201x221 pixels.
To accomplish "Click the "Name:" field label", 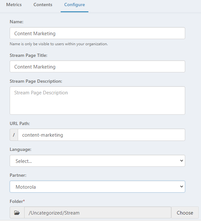I will tap(16, 22).
